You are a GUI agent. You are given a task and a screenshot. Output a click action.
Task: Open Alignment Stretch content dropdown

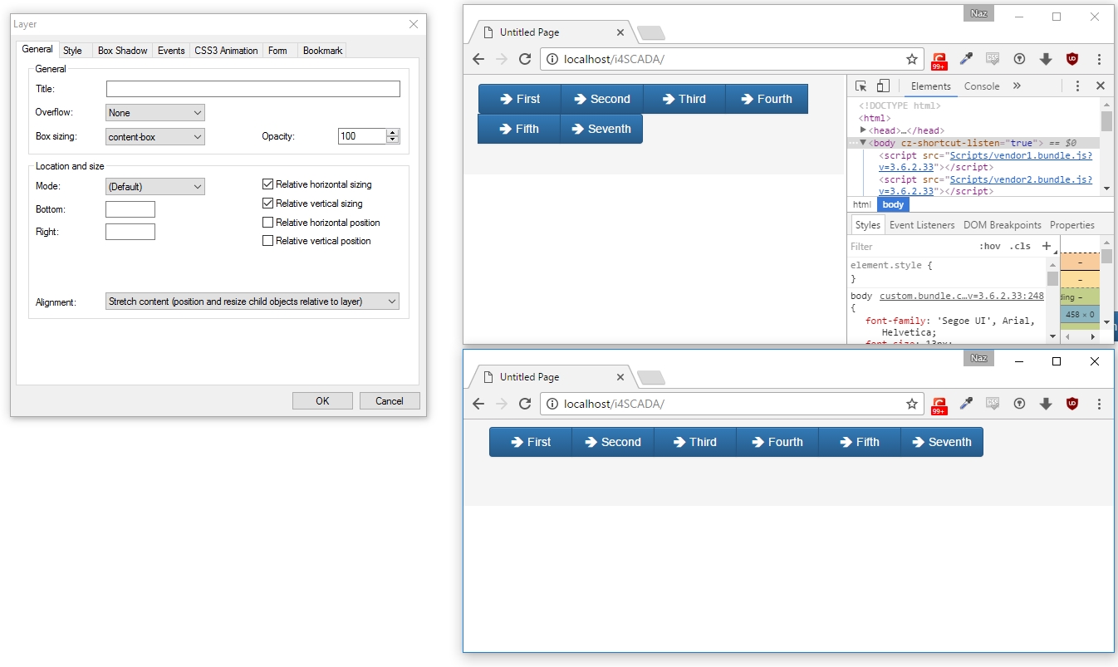(253, 302)
